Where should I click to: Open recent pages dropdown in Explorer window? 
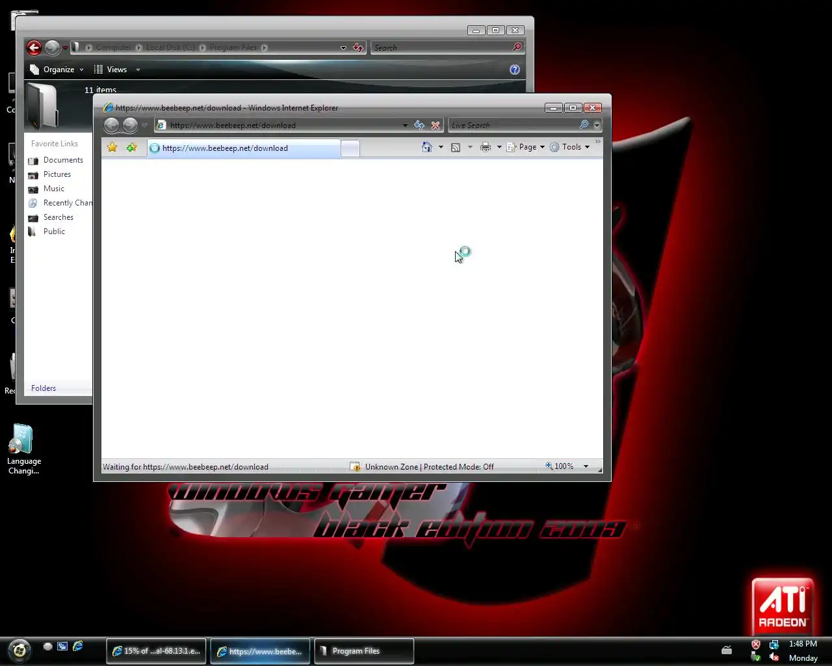click(x=65, y=48)
